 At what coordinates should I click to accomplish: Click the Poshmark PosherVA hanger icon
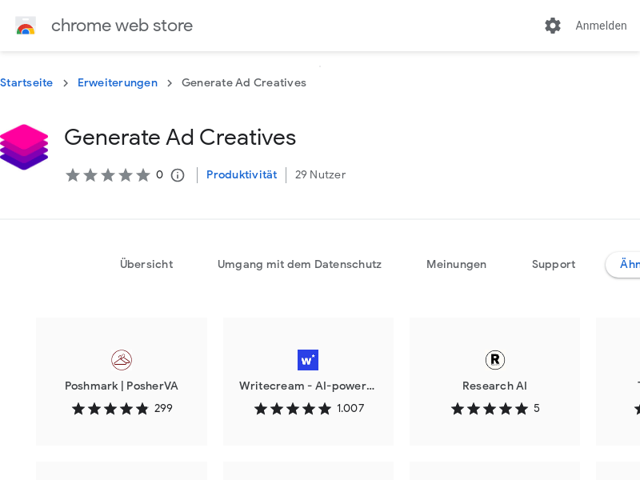122,360
